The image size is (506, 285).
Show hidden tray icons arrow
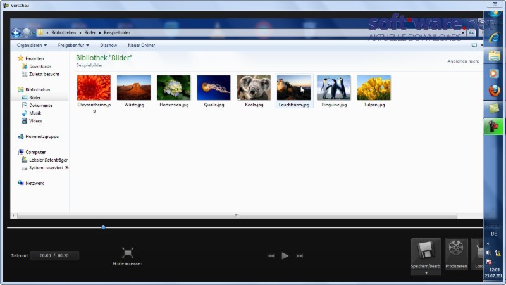pyautogui.click(x=488, y=244)
